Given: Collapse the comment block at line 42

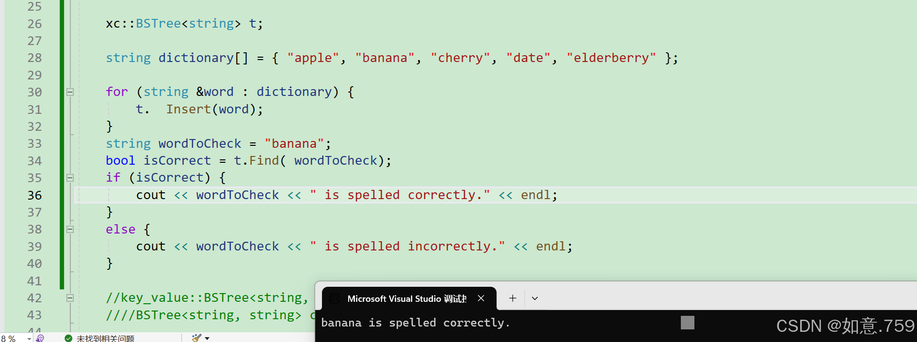Looking at the screenshot, I should 70,298.
